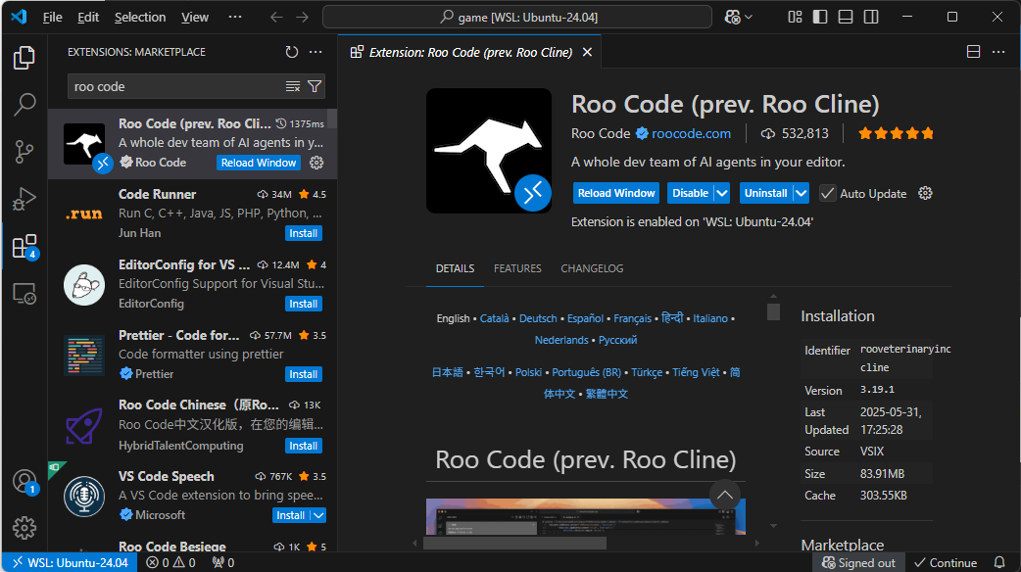This screenshot has height=572, width=1021.
Task: Click the readme horizontal scrollbar
Action: [x=515, y=543]
